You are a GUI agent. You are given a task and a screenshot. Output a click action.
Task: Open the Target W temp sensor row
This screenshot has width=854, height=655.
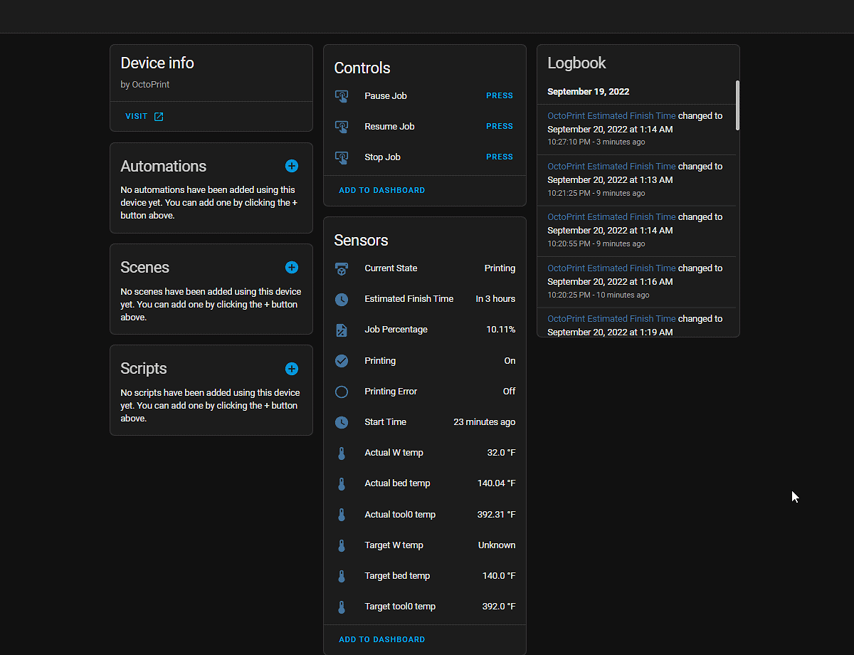tap(425, 545)
